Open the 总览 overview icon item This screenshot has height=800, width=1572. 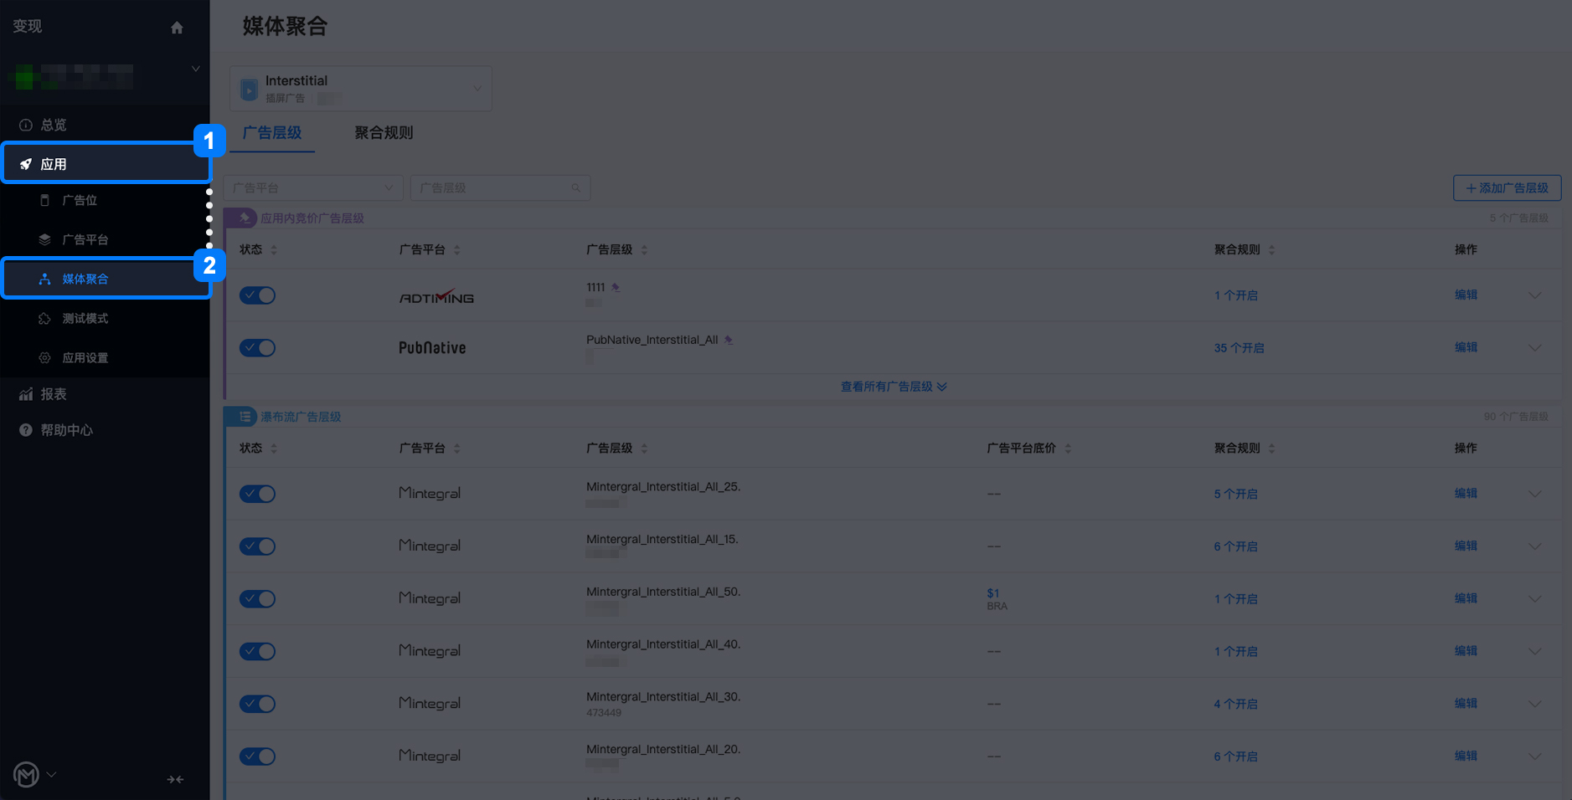tap(26, 125)
